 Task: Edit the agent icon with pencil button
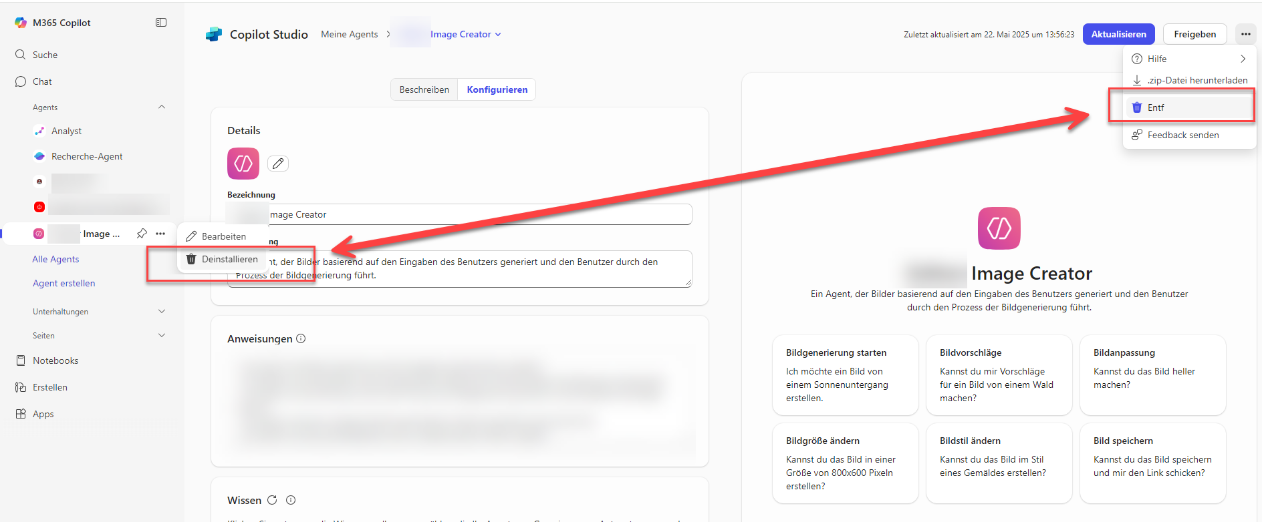(x=278, y=164)
